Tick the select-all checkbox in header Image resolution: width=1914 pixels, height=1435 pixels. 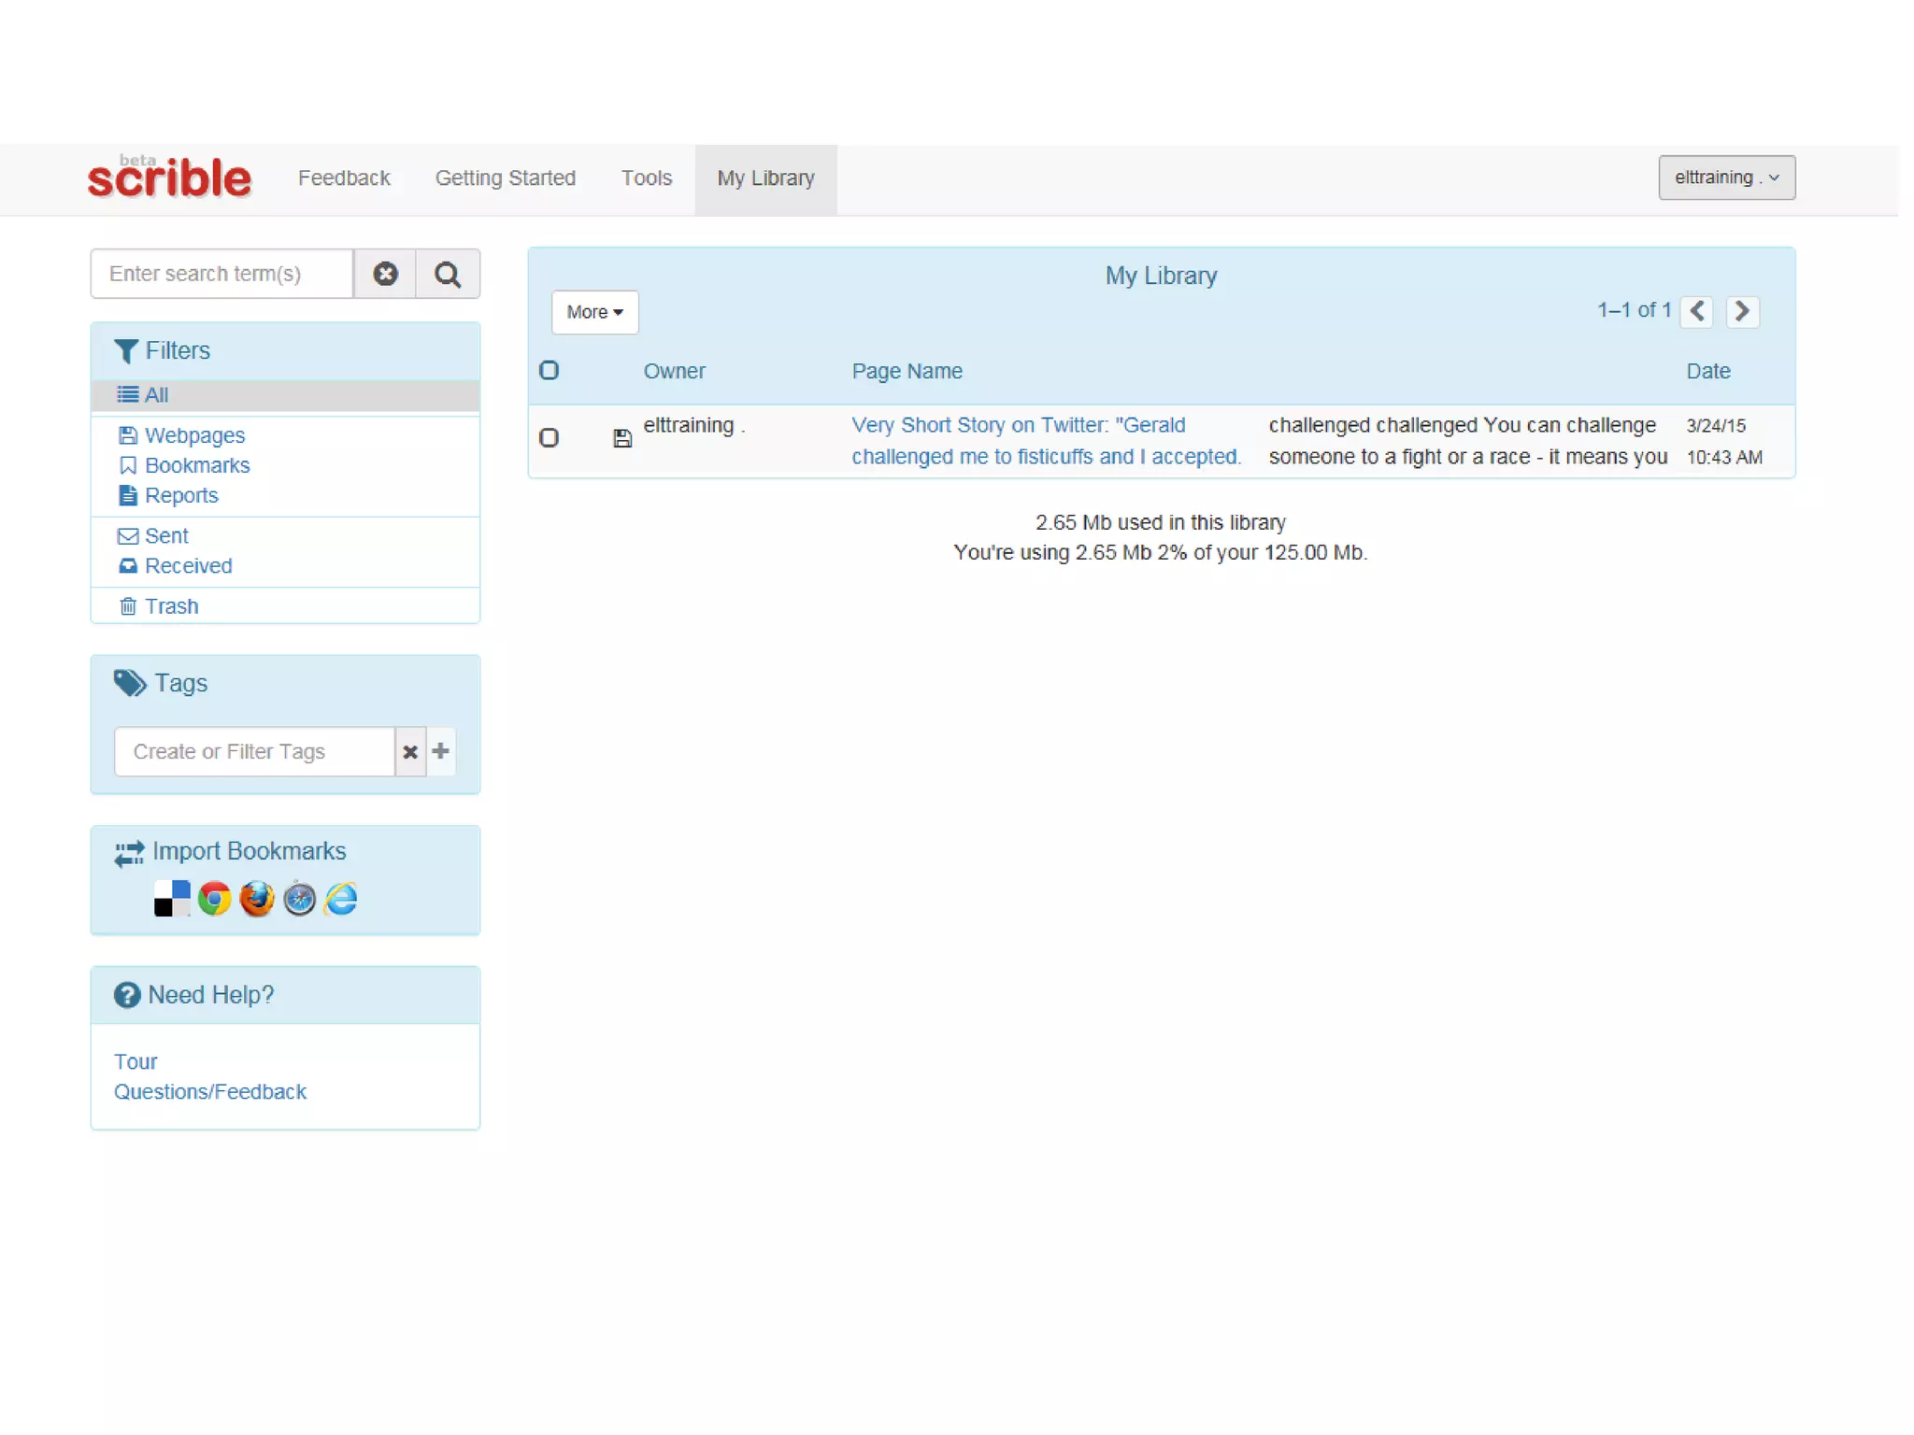coord(550,371)
